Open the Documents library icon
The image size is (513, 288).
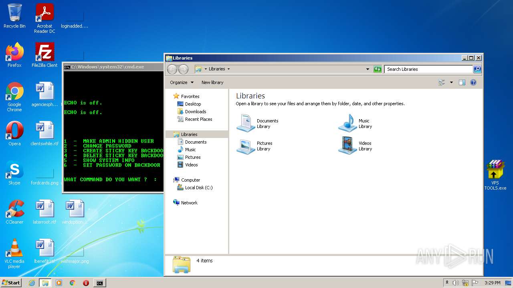pyautogui.click(x=257, y=123)
